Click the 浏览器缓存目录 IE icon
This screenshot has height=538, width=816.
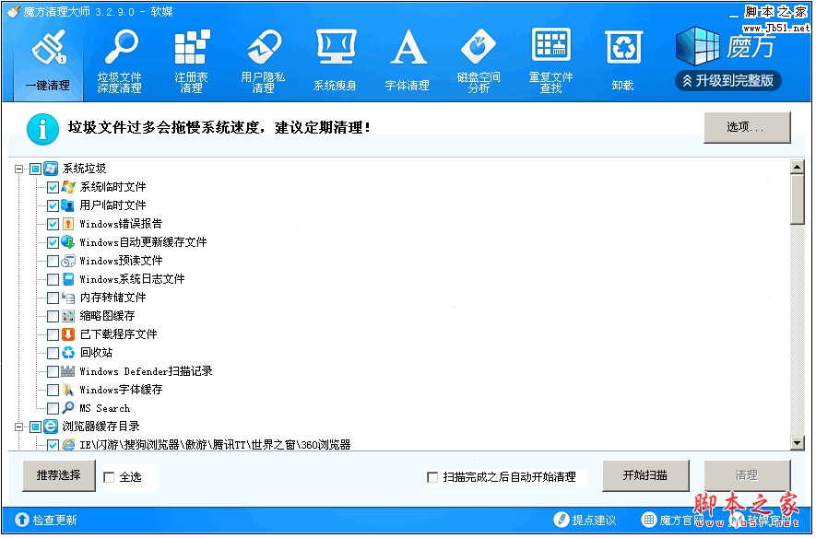point(51,427)
